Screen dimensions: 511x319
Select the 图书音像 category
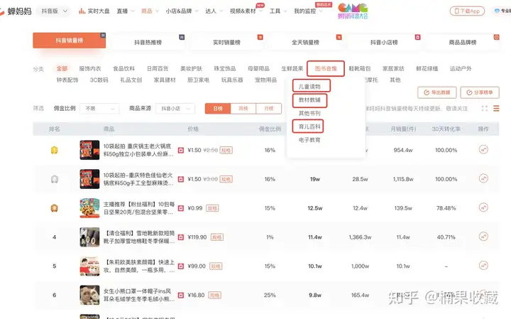(x=326, y=68)
